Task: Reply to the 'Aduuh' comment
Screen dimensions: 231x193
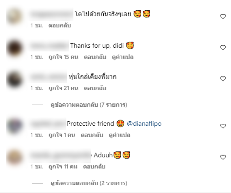Action: click(94, 167)
